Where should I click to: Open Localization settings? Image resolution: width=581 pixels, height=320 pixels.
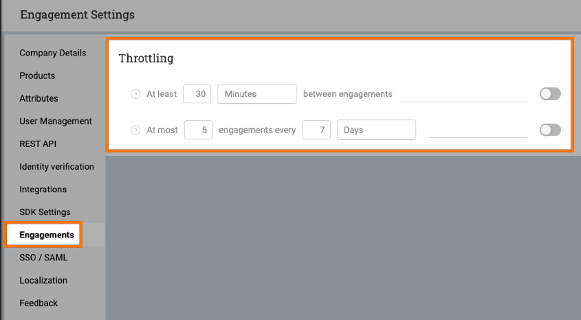click(43, 280)
